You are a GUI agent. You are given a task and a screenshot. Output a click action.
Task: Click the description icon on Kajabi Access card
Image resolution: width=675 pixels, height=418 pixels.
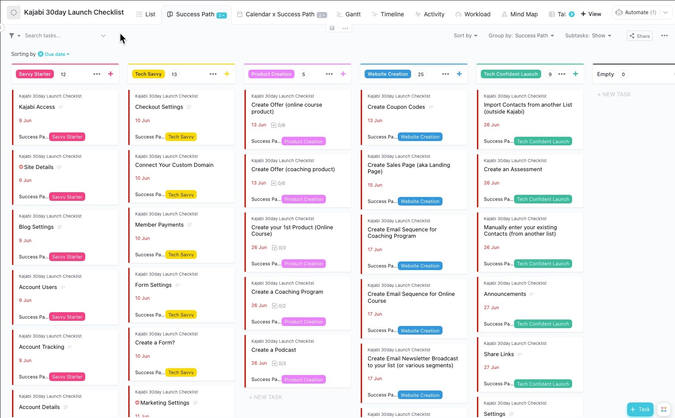point(61,107)
